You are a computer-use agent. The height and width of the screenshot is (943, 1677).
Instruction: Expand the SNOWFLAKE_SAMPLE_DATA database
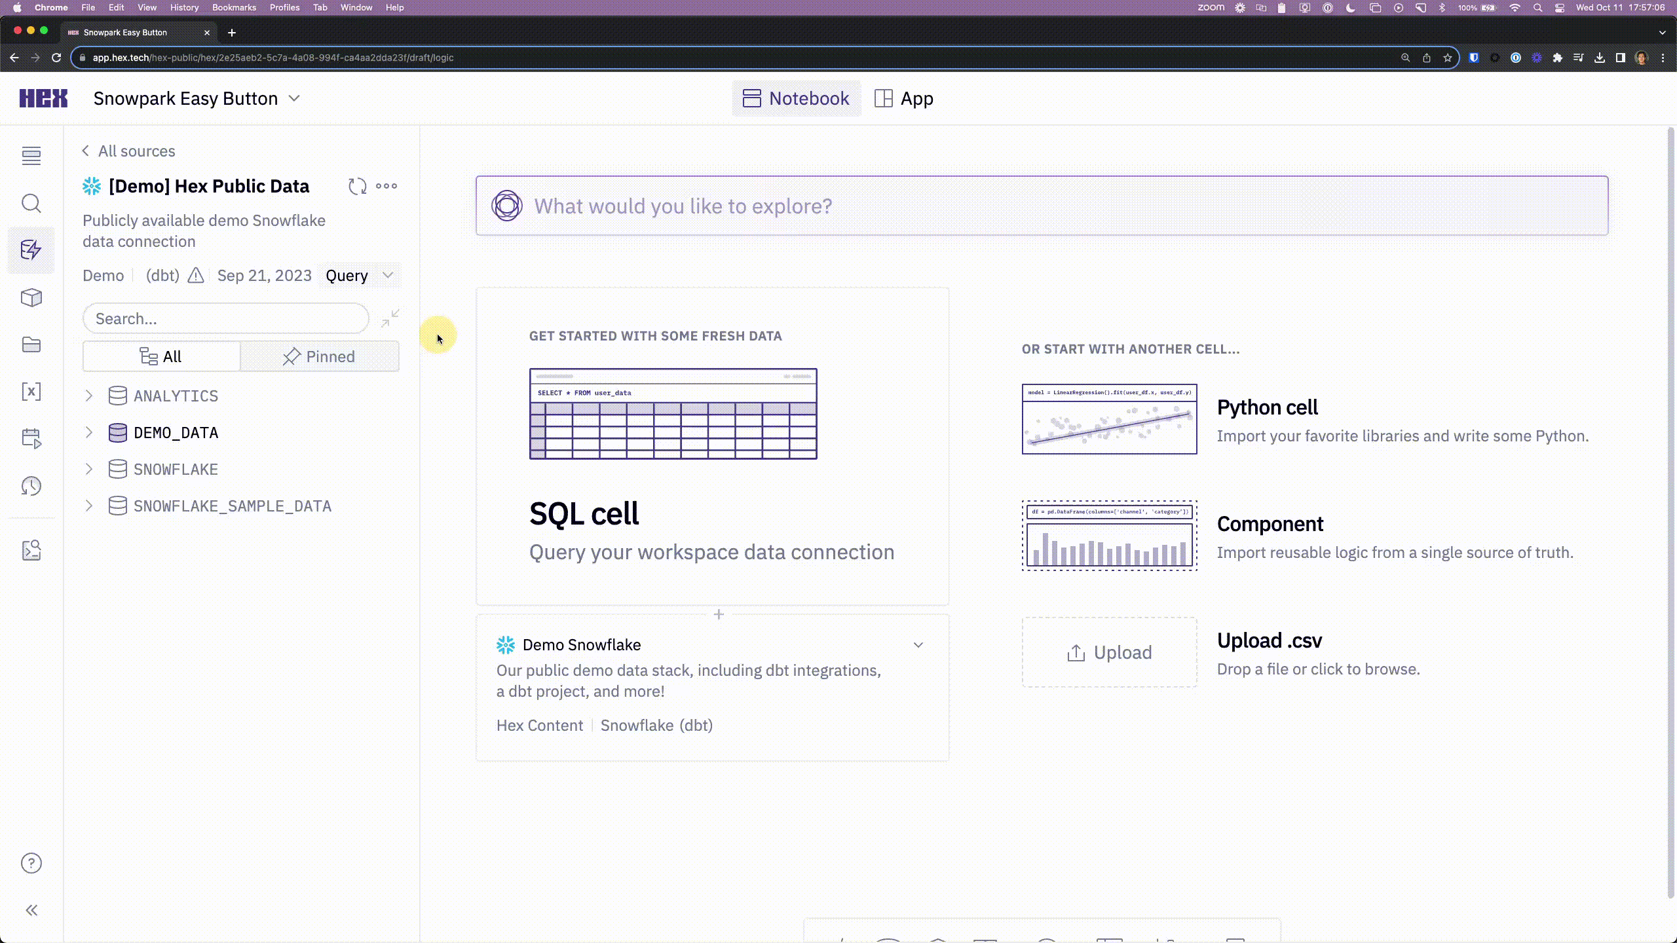tap(89, 506)
